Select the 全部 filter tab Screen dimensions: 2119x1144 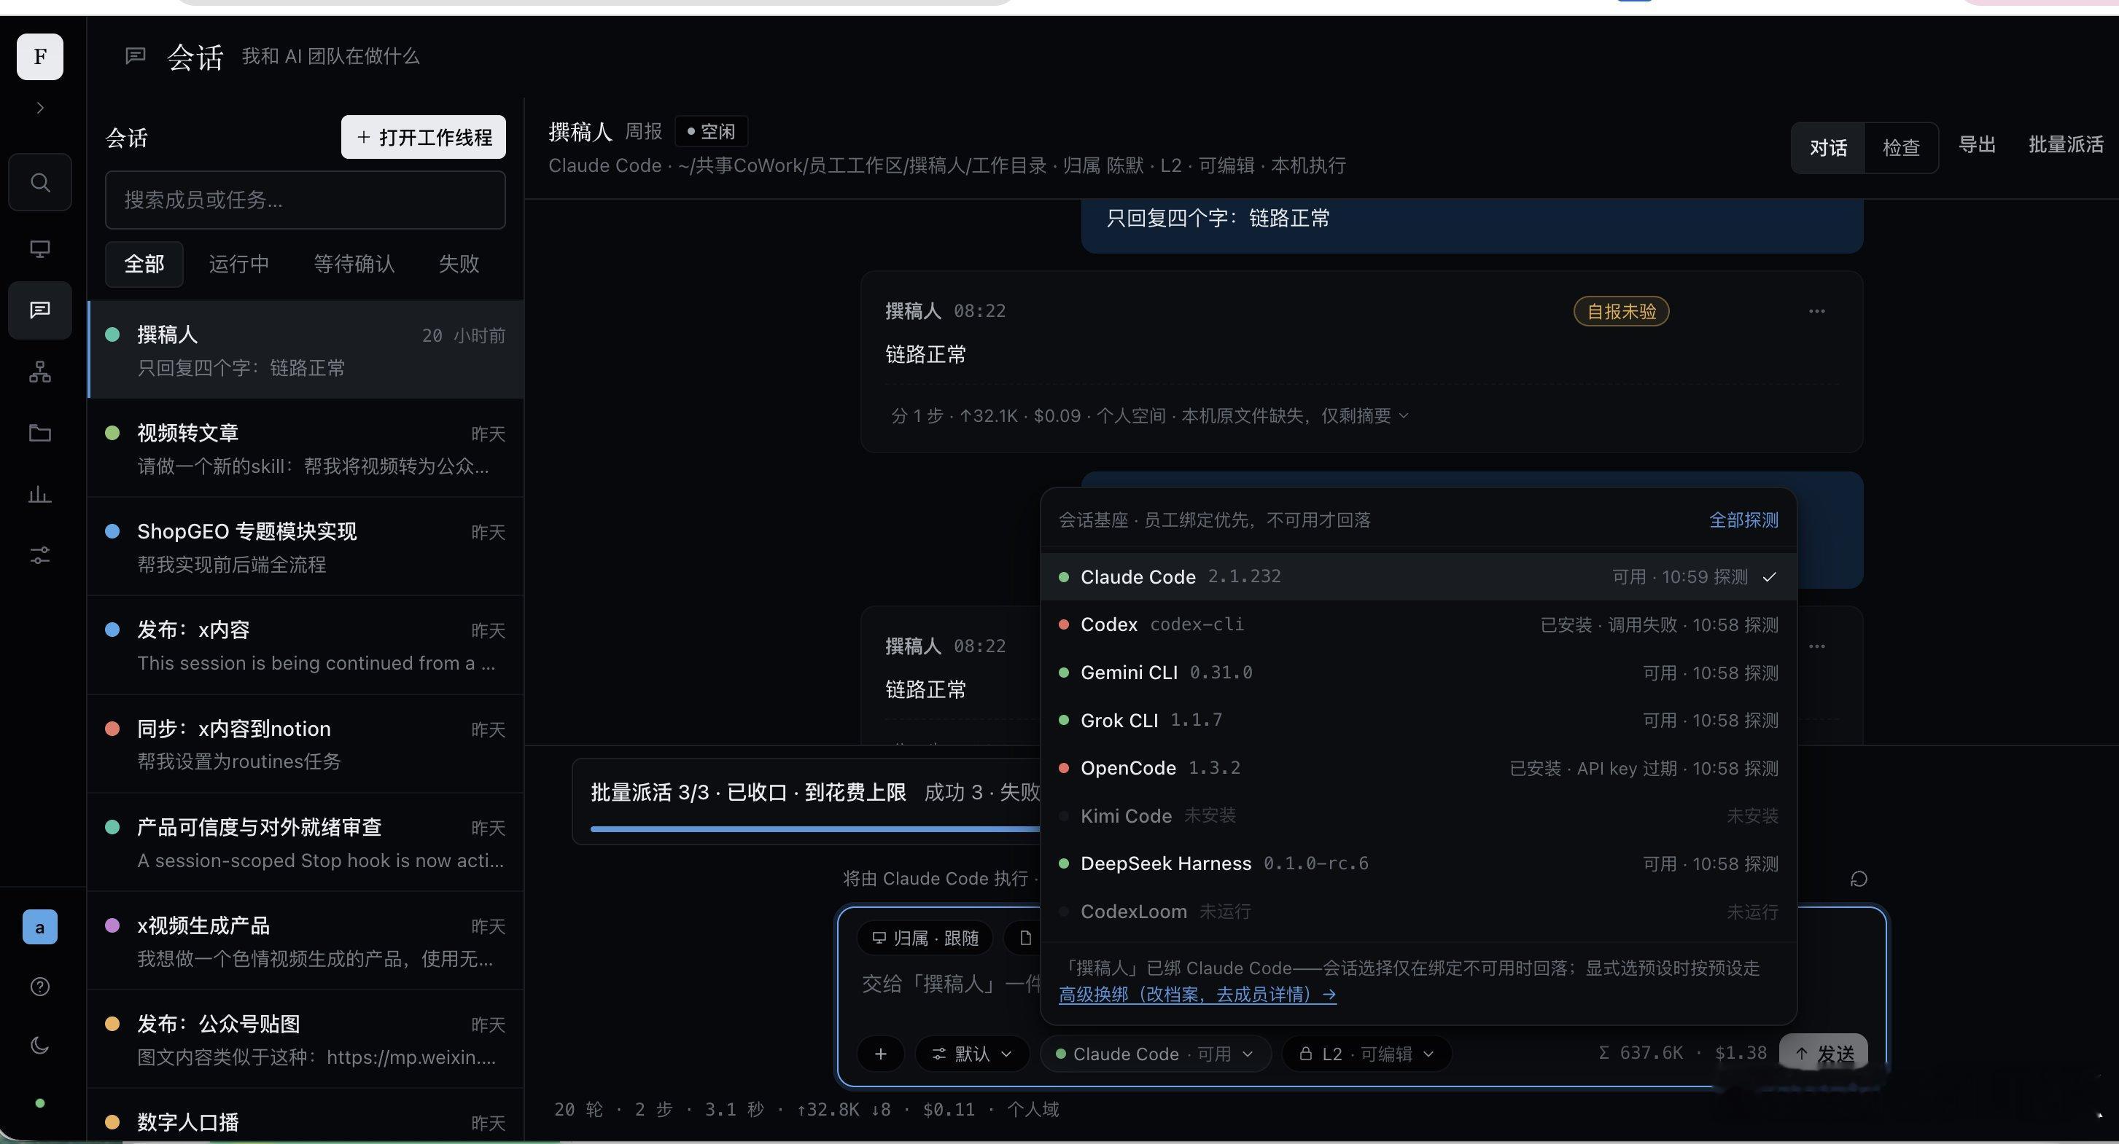click(x=144, y=264)
